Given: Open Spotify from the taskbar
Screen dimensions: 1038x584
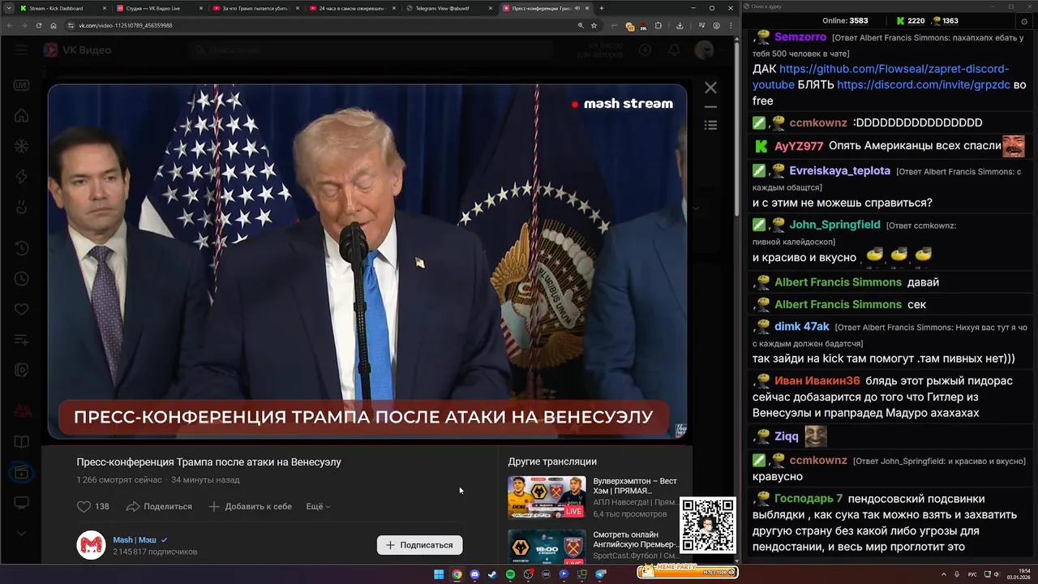Looking at the screenshot, I should click(510, 574).
